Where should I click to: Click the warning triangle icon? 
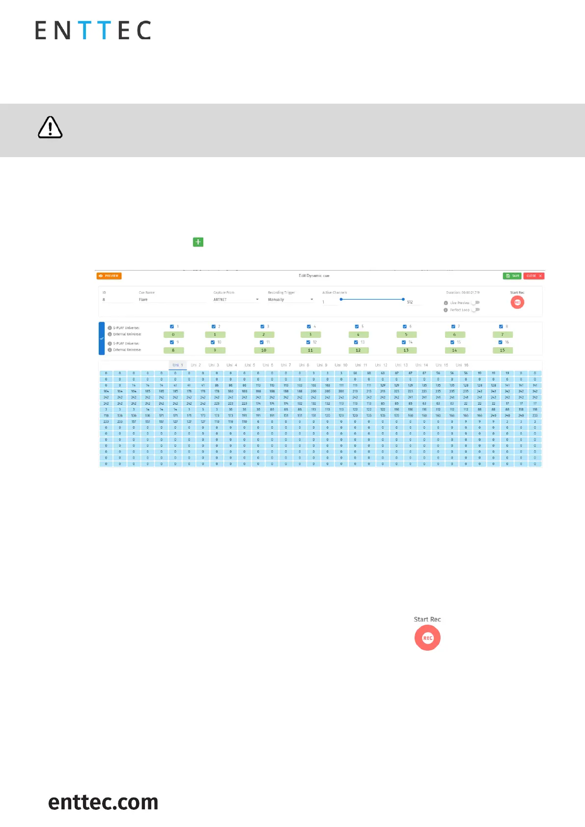[50, 128]
